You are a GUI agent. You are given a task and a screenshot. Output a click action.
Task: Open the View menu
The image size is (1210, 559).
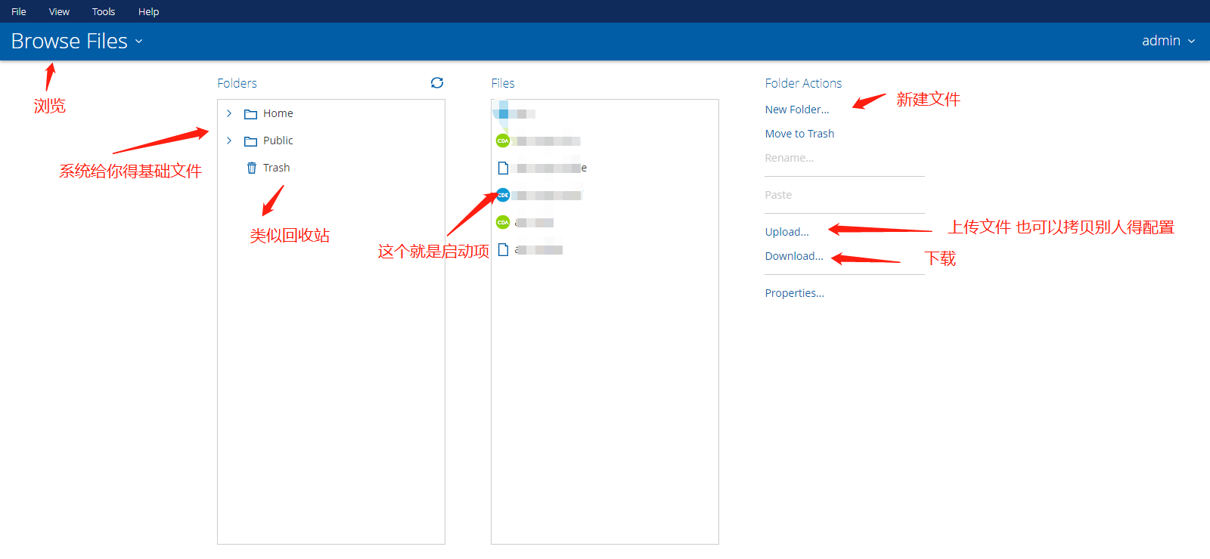point(59,11)
